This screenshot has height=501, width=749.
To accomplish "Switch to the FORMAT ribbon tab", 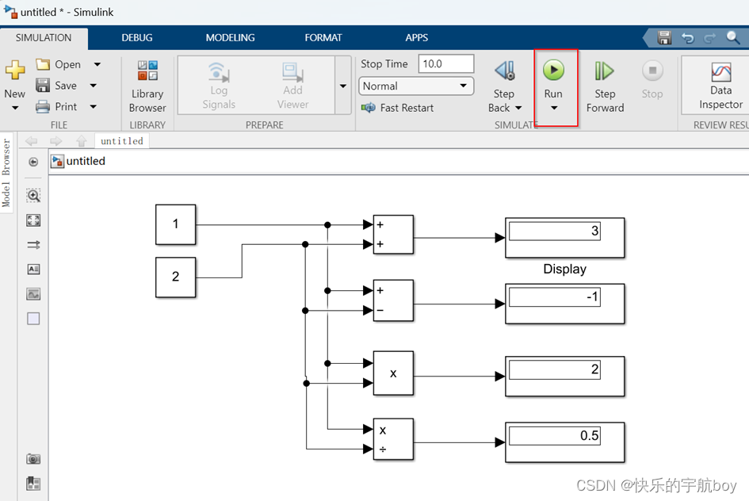I will [323, 37].
